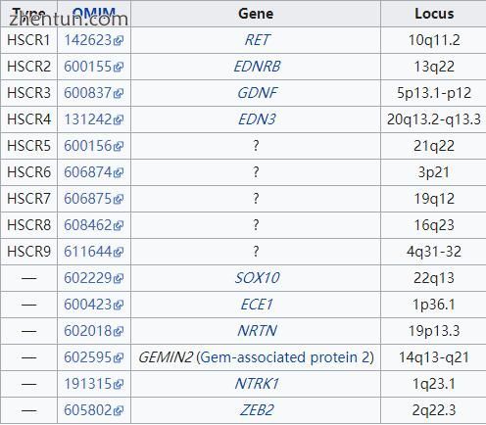The image size is (486, 425).
Task: Open the EDNRB gene link
Action: point(257,67)
